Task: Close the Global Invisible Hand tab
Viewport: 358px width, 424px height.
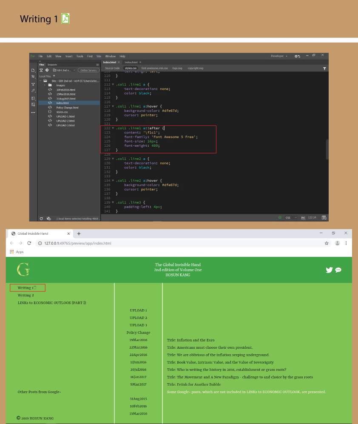Action: coord(68,233)
